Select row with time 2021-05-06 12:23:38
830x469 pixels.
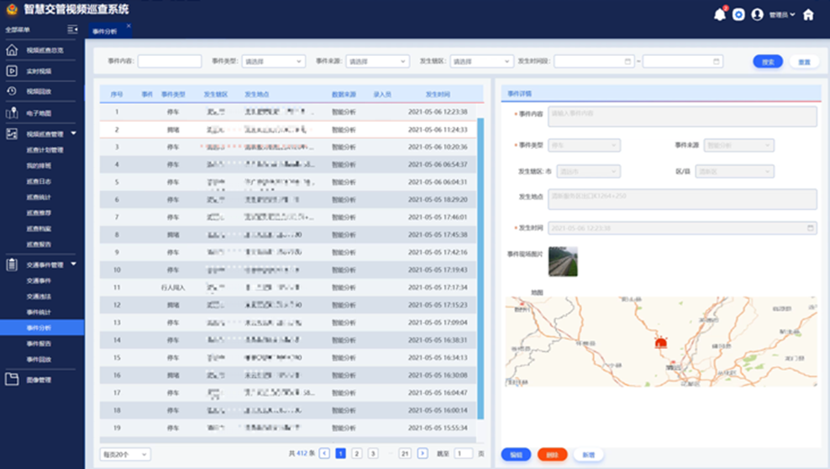(288, 112)
